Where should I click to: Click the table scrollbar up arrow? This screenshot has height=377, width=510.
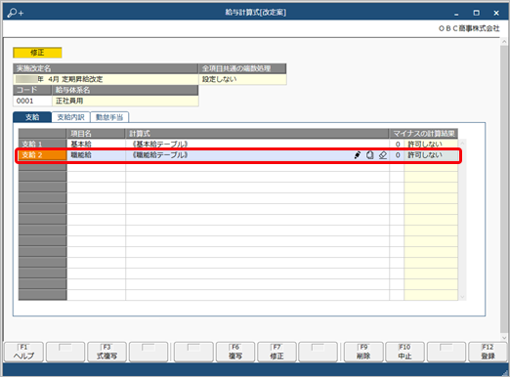[x=462, y=143]
